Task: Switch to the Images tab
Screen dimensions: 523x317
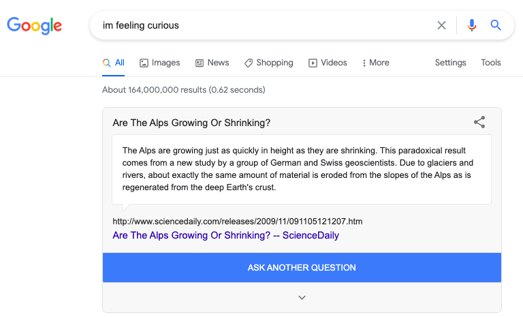Action: (160, 63)
